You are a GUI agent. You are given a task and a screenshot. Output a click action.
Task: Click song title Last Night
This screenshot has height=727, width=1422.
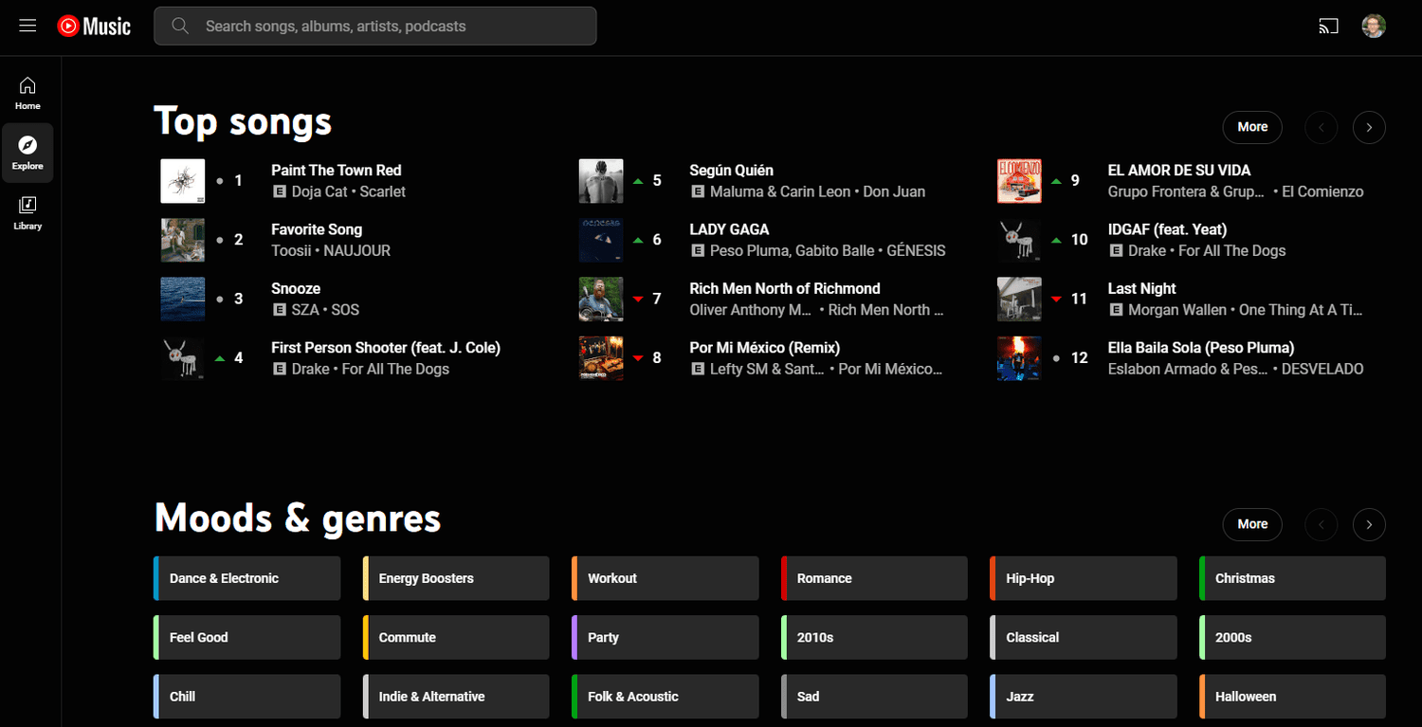(x=1141, y=288)
